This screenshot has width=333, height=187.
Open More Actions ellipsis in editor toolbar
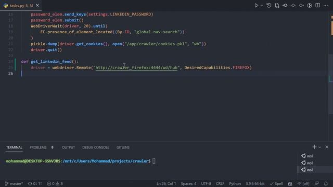click(326, 6)
